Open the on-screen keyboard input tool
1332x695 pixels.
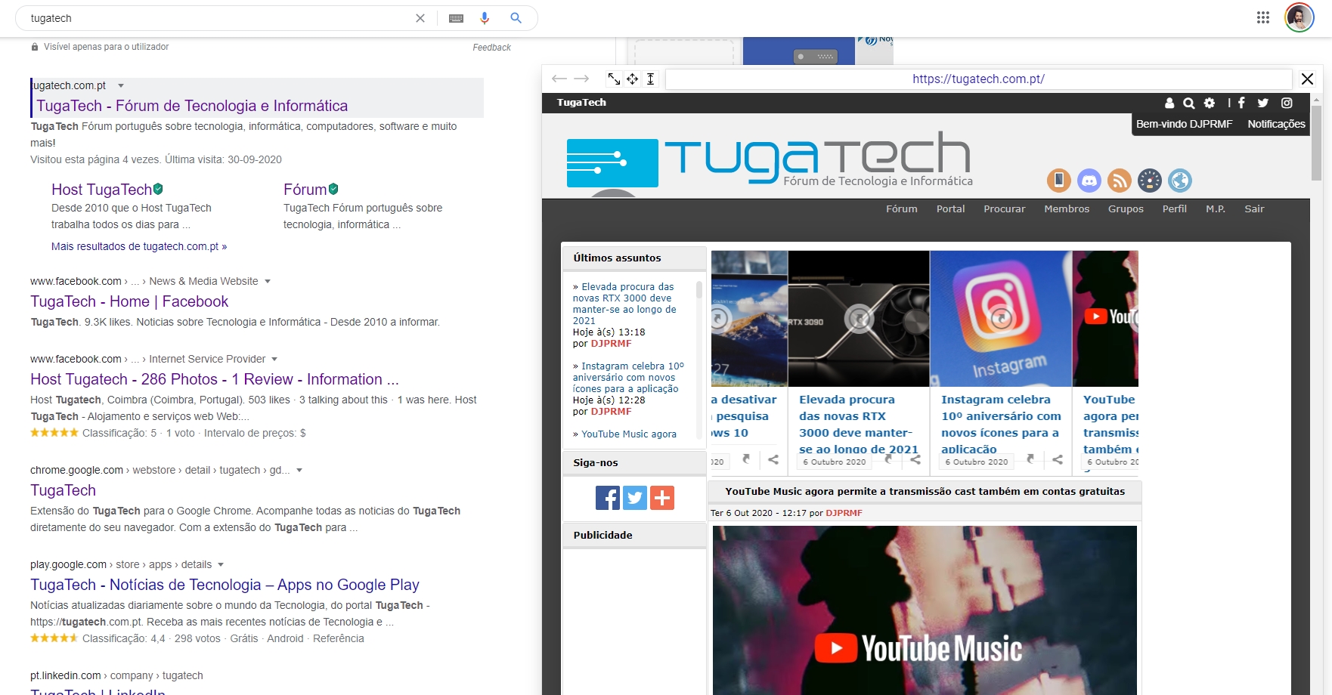[456, 18]
